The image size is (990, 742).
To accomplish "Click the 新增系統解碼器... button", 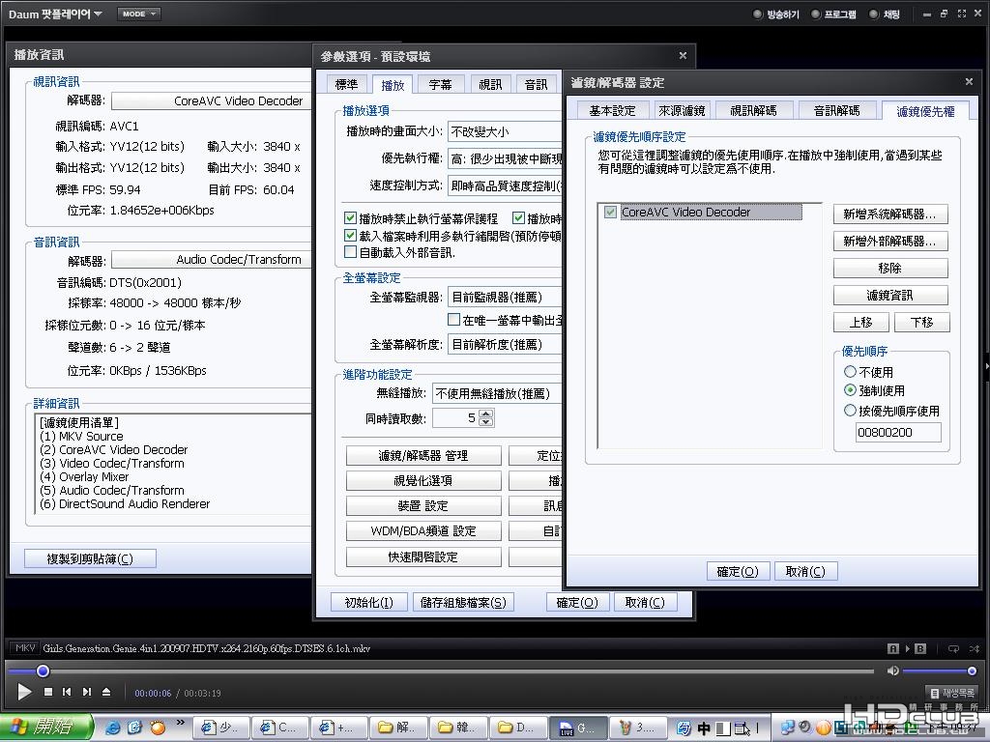I will point(890,214).
